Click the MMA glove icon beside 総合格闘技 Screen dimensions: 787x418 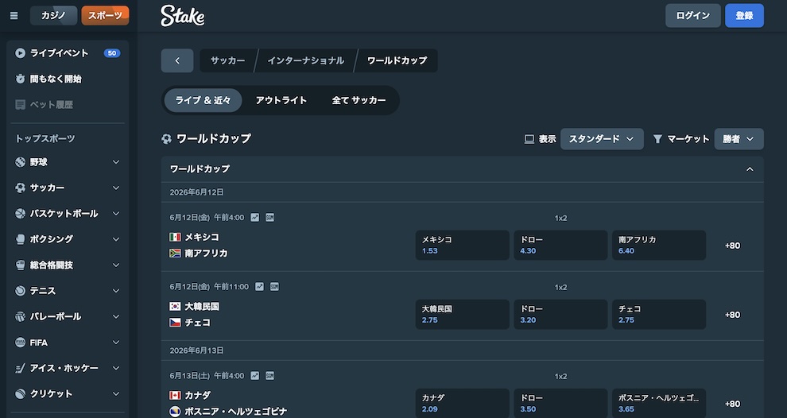click(20, 265)
